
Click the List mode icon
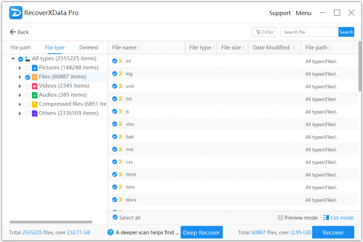click(326, 218)
